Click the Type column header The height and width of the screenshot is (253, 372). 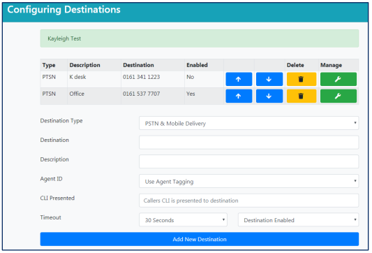point(49,65)
